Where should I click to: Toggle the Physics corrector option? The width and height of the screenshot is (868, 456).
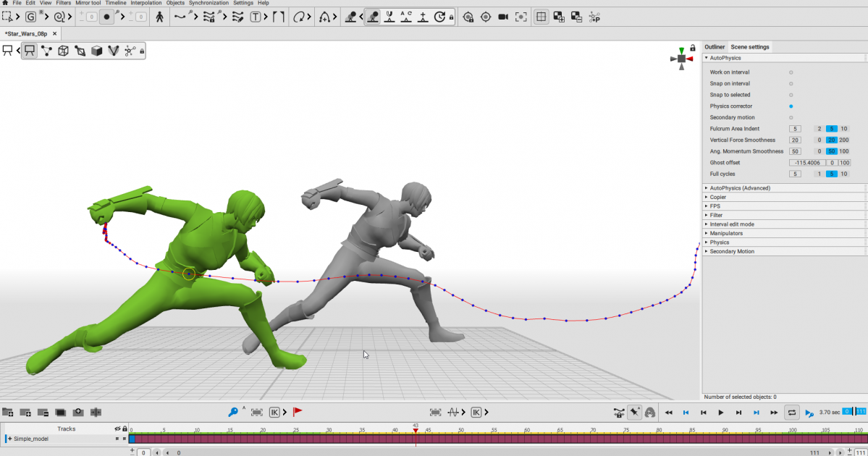click(791, 106)
